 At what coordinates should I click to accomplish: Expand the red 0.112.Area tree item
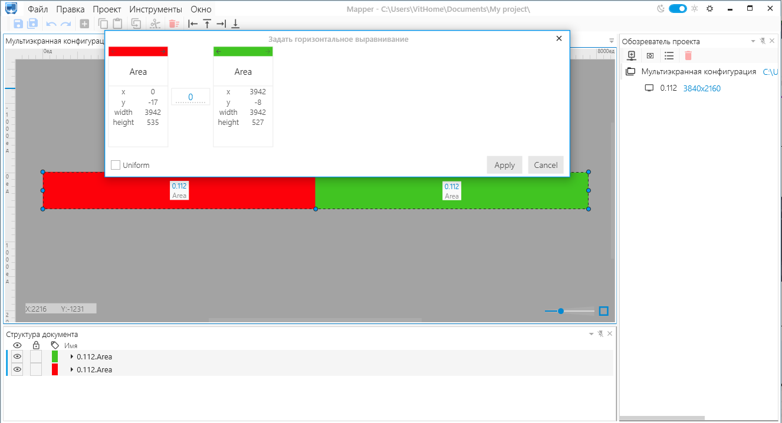[72, 369]
